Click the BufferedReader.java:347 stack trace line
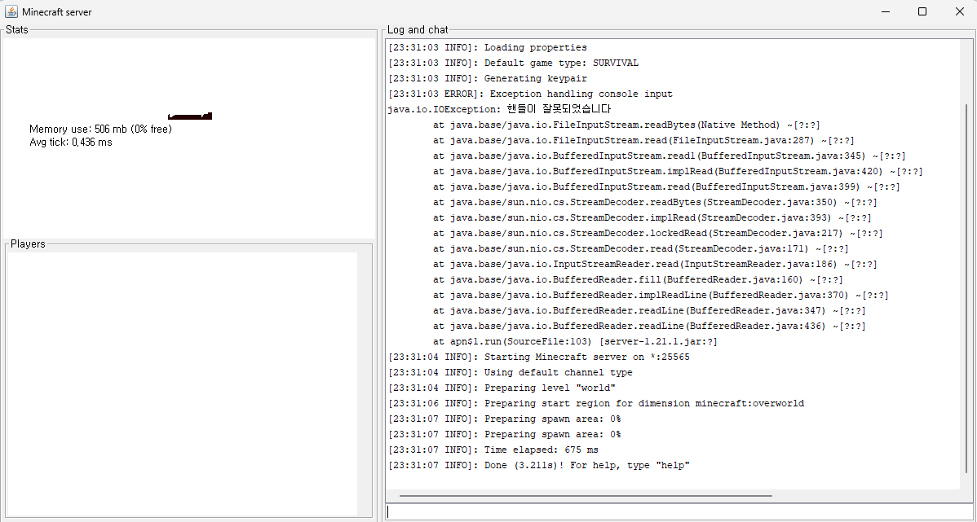This screenshot has width=977, height=522. (x=649, y=310)
